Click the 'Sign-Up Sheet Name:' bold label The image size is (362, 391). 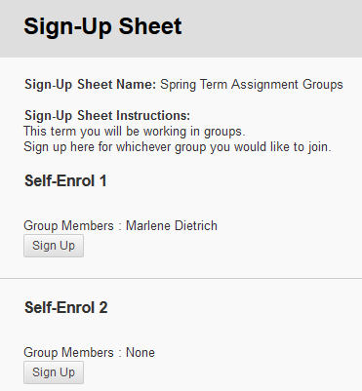[91, 85]
